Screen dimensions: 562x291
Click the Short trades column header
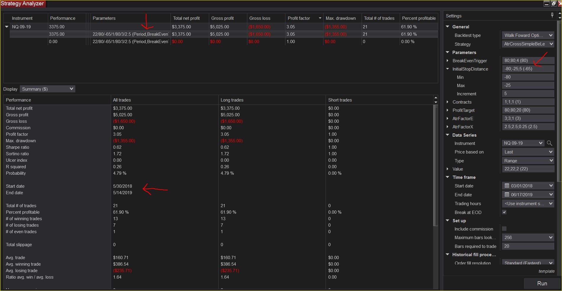pos(379,100)
